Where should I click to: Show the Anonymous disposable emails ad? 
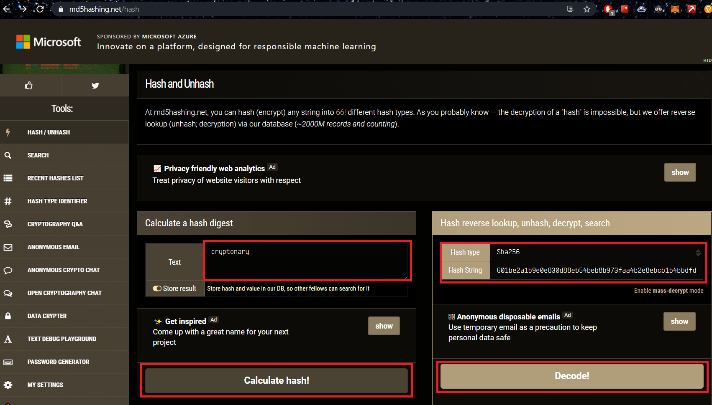679,321
